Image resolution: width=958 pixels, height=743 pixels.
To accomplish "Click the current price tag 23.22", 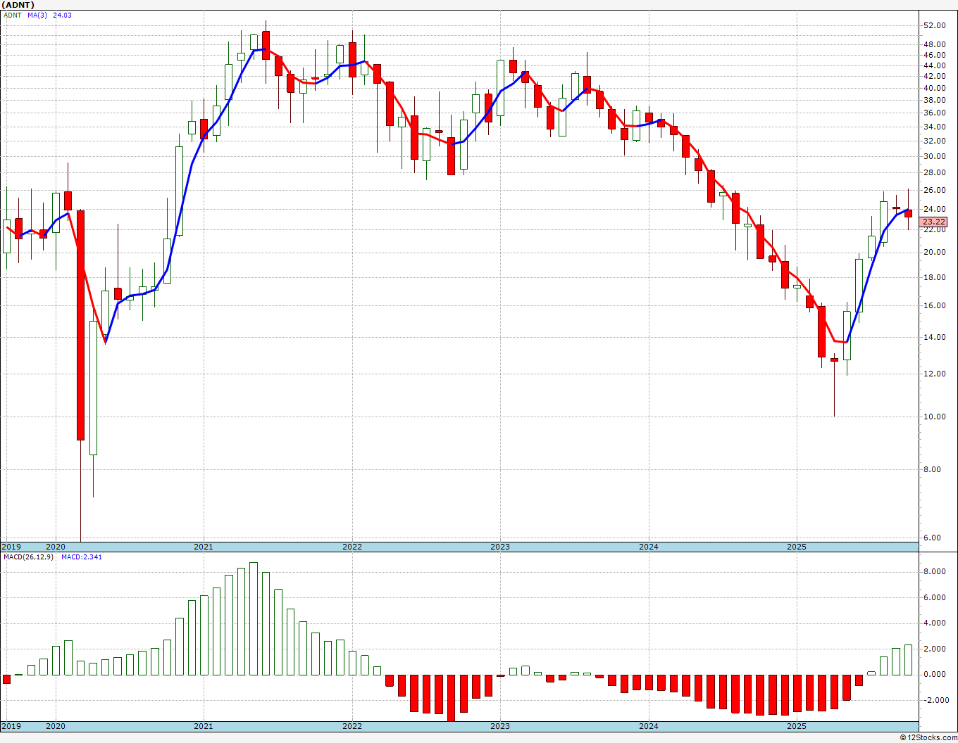I will point(934,222).
